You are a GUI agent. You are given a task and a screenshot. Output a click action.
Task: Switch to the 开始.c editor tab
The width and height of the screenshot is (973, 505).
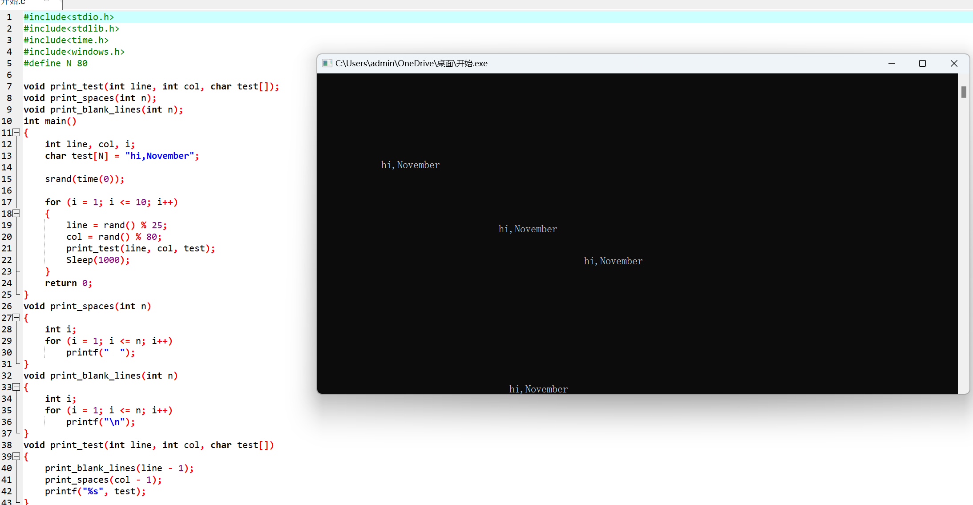[13, 3]
